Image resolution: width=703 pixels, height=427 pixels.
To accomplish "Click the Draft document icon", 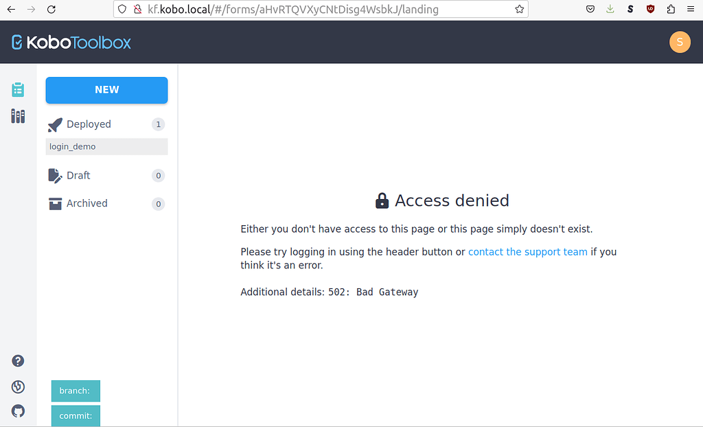I will click(54, 176).
